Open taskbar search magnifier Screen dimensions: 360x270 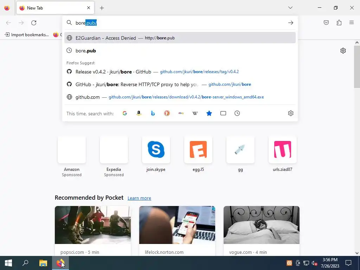[x=25, y=263]
